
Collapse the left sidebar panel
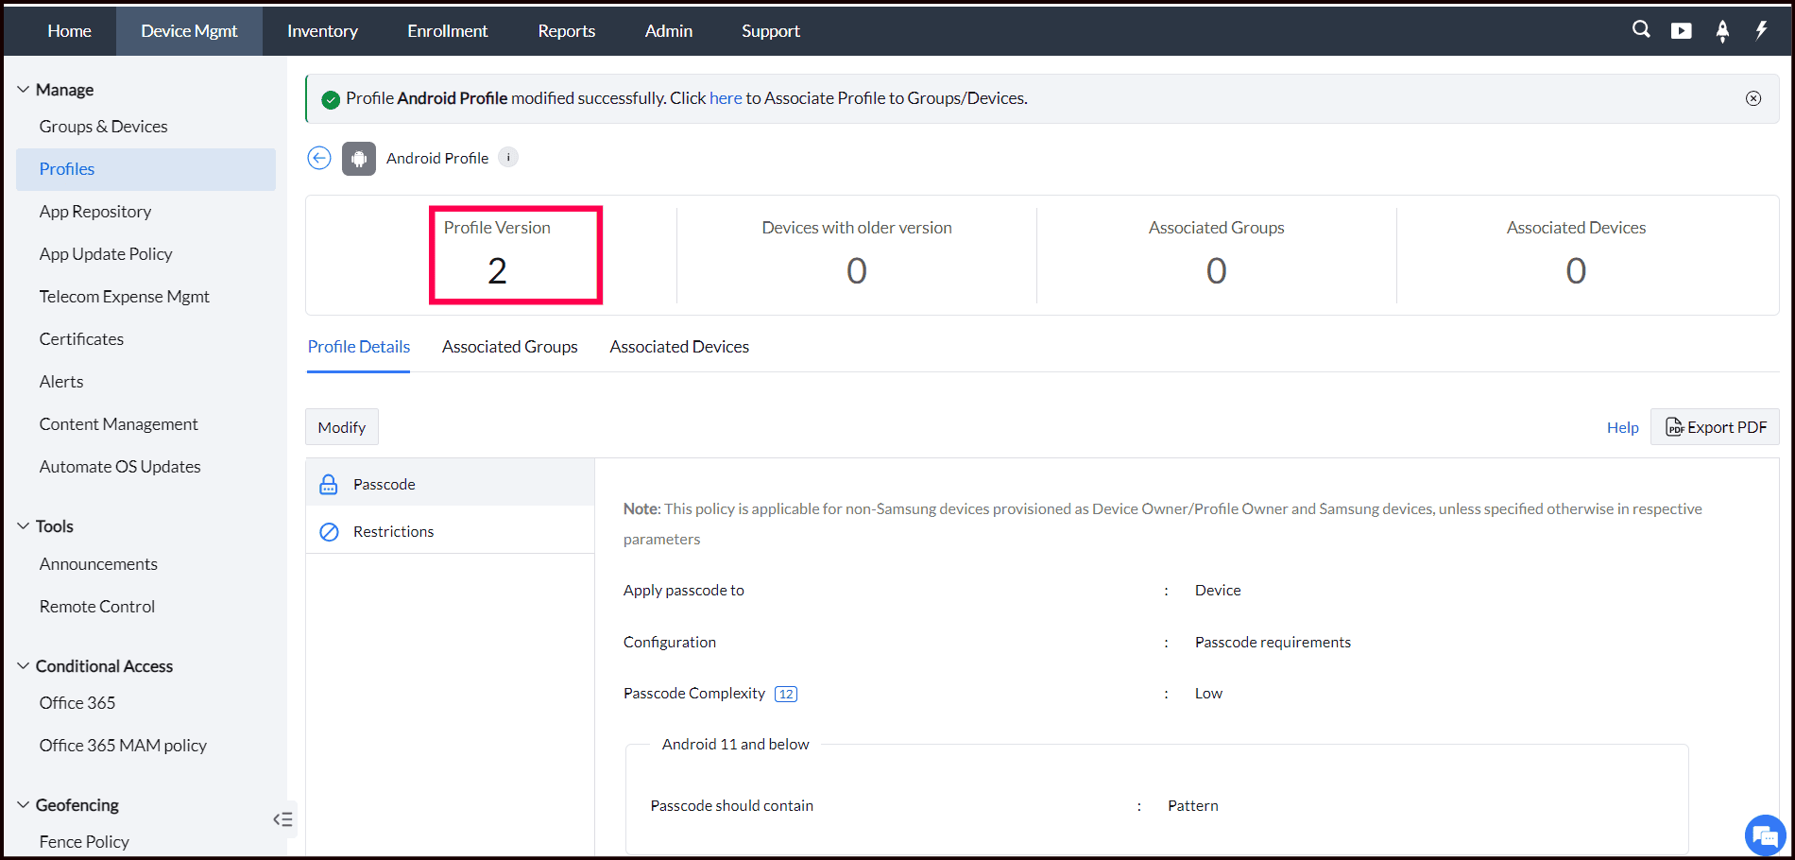click(x=282, y=819)
